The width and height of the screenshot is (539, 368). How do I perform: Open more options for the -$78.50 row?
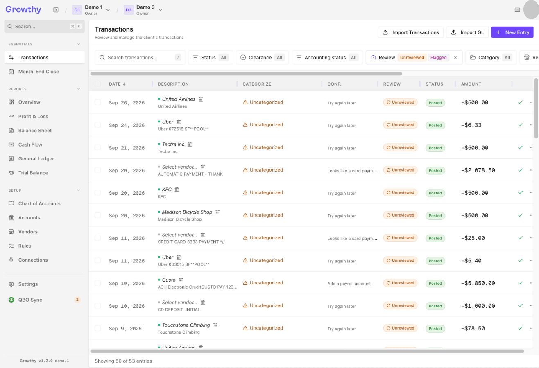click(532, 328)
